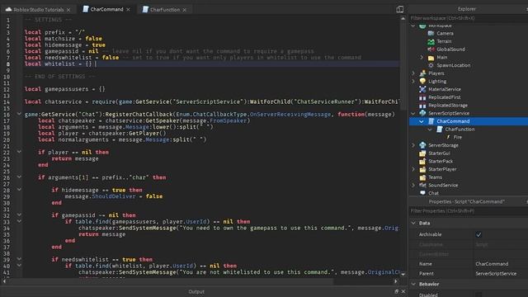Image resolution: width=528 pixels, height=297 pixels.
Task: Toggle the Archivable checkbox
Action: (478, 234)
